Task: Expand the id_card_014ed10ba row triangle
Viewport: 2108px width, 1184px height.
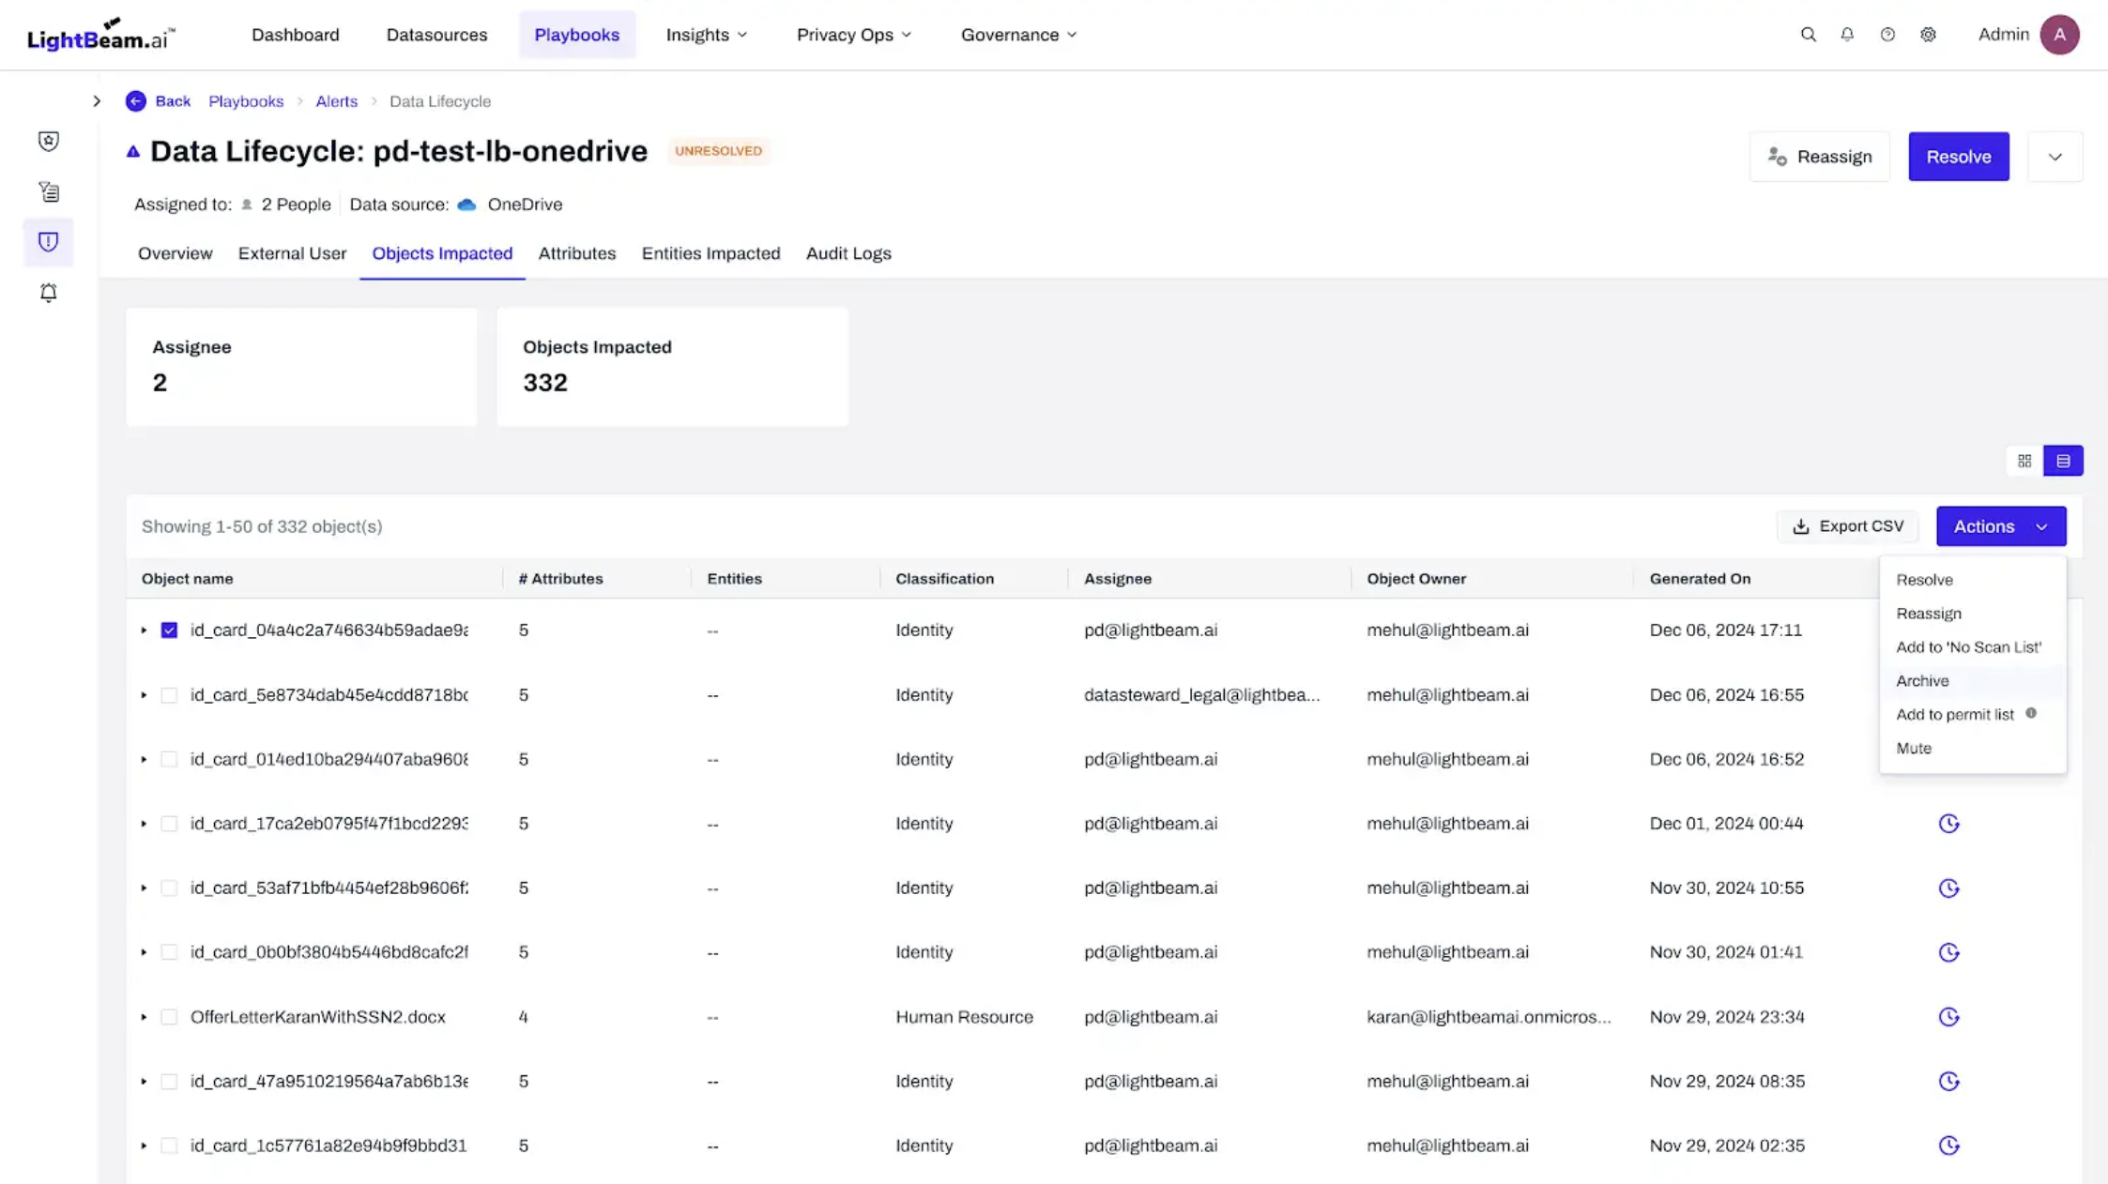Action: click(144, 759)
